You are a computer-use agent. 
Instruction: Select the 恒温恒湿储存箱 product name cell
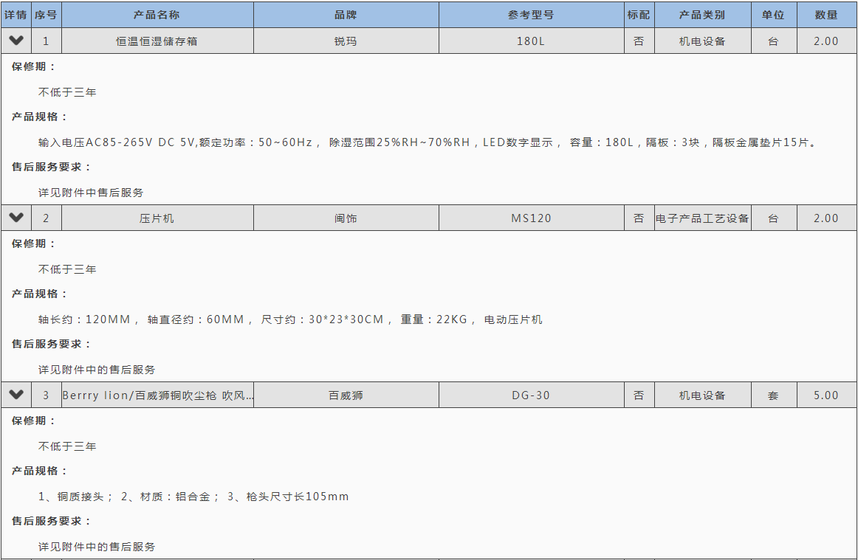(157, 41)
